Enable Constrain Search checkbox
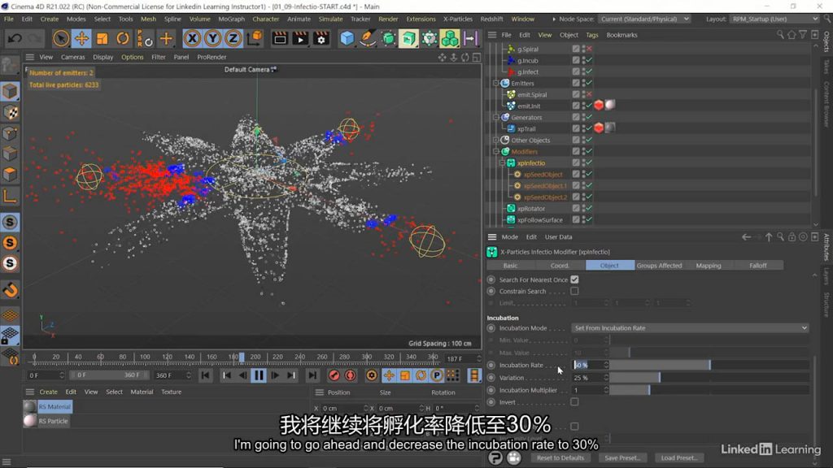The height and width of the screenshot is (468, 833). [574, 292]
